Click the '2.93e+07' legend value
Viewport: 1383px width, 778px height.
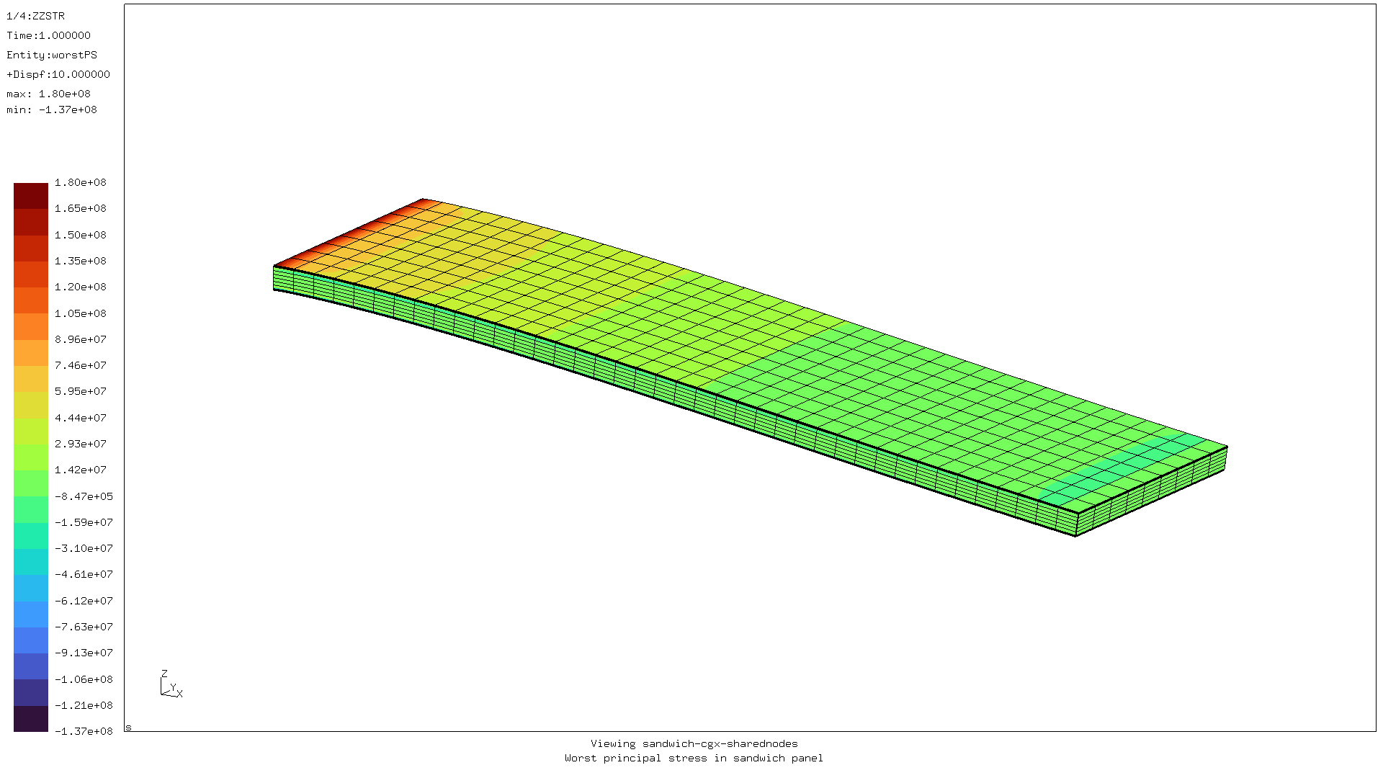(x=81, y=444)
